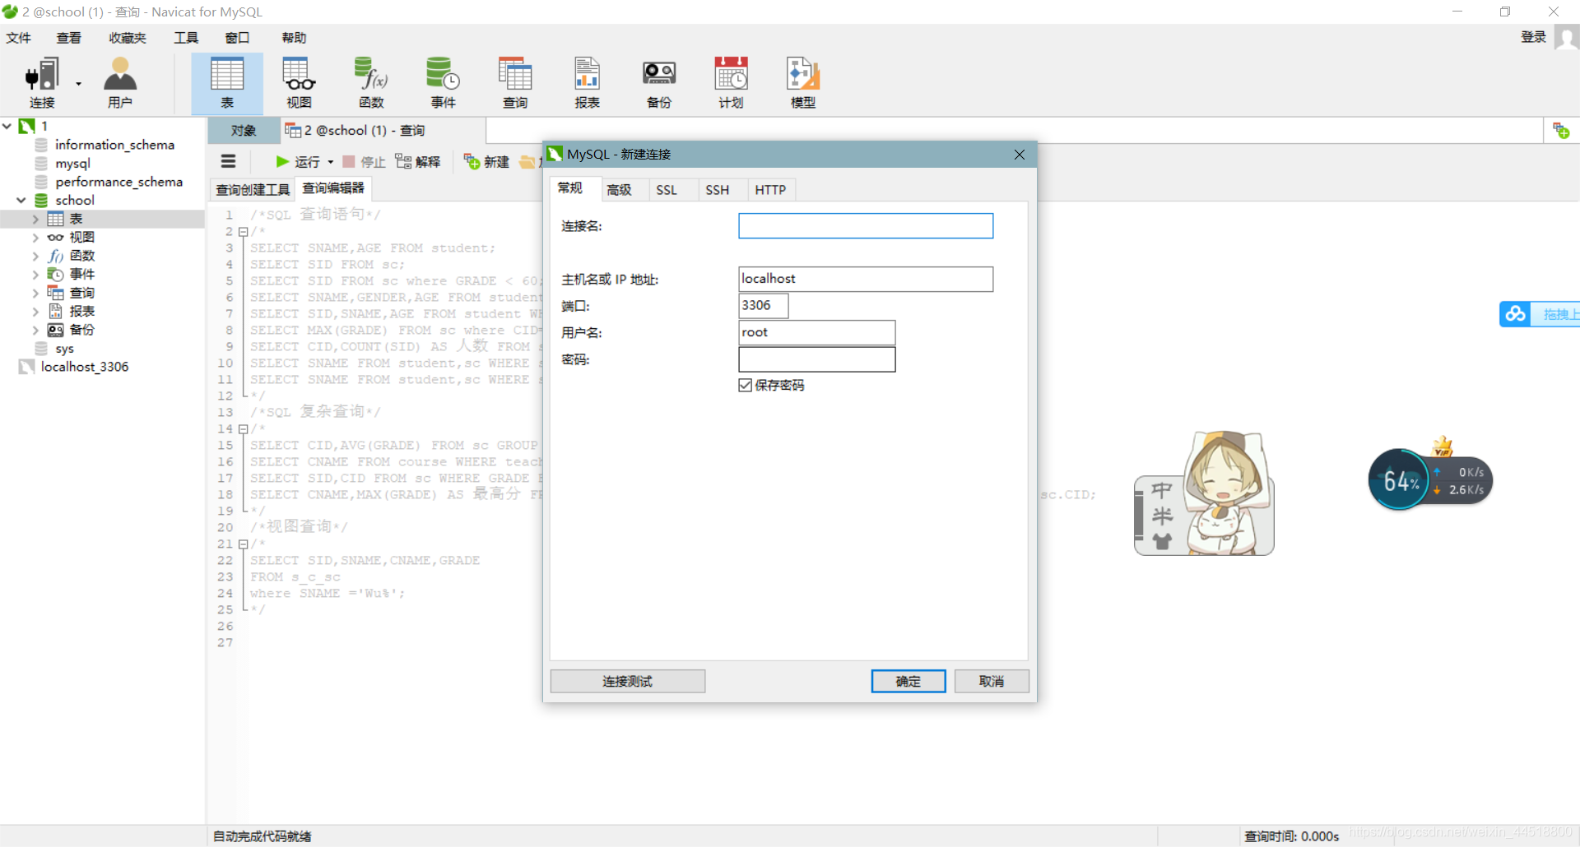Select the 事件 (Event) toolbar icon

point(443,82)
